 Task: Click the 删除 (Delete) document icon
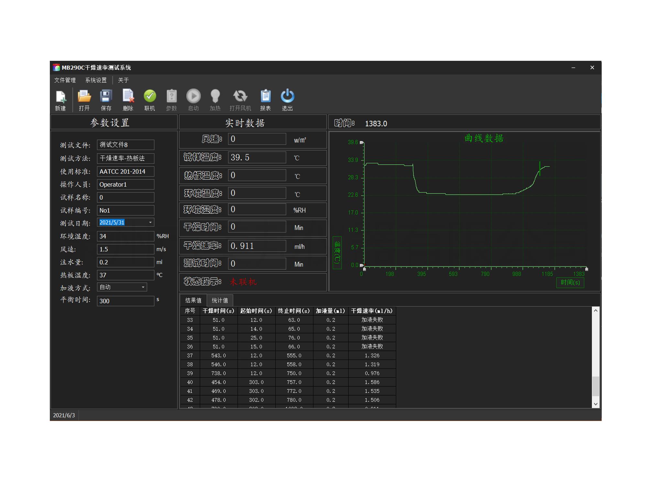(x=128, y=97)
